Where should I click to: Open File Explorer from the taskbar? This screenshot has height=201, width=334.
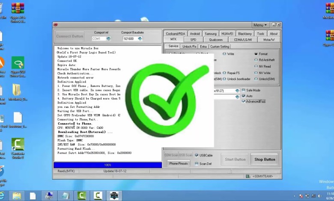click(17, 196)
